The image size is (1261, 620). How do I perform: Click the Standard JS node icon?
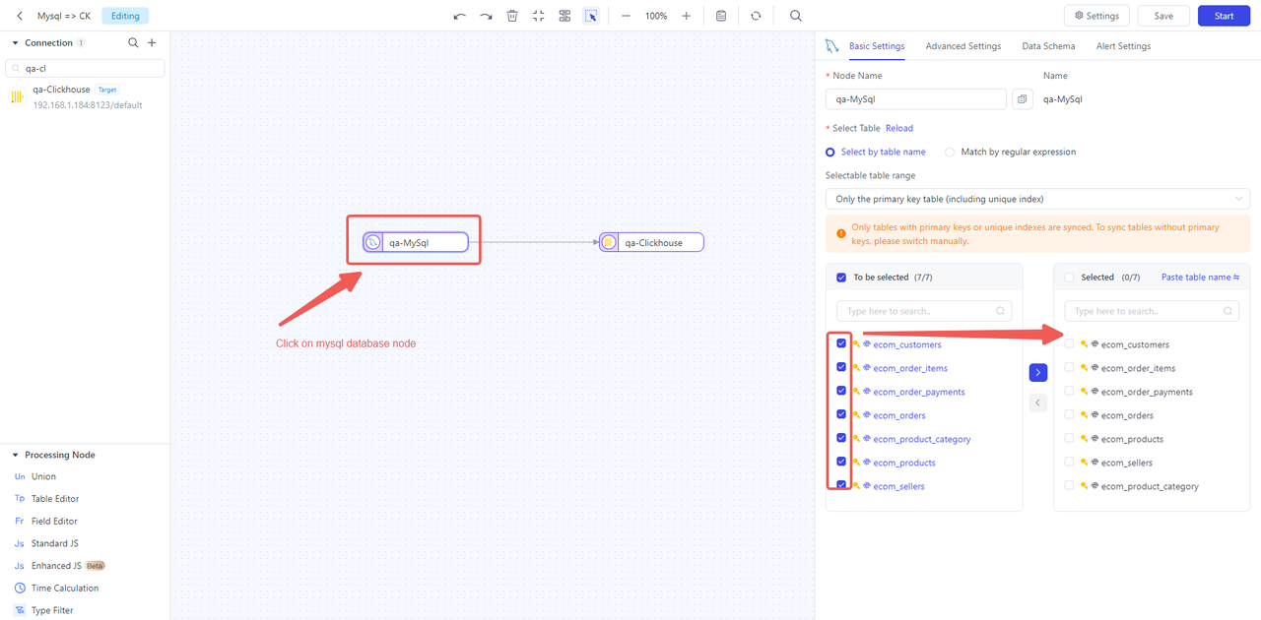[20, 543]
